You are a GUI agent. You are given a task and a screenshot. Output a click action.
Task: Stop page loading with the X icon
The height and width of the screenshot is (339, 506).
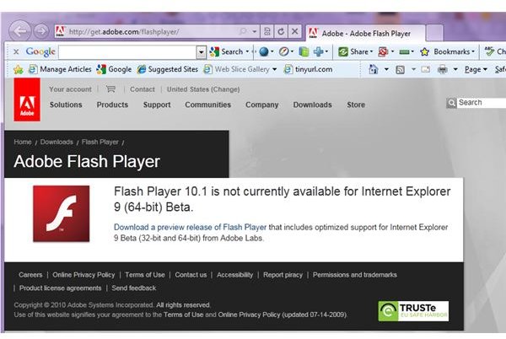coord(294,31)
